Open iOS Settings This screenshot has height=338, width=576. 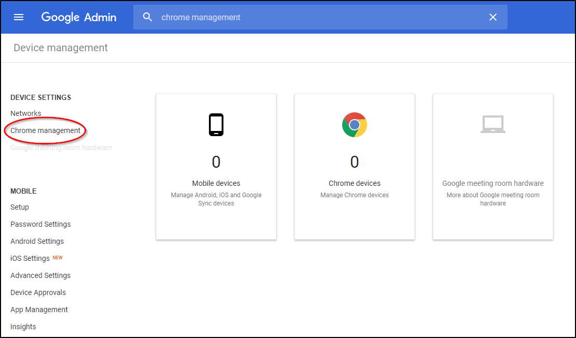(x=30, y=258)
